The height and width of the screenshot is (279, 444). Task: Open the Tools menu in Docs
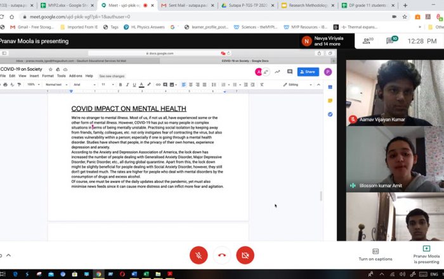[x=61, y=76]
